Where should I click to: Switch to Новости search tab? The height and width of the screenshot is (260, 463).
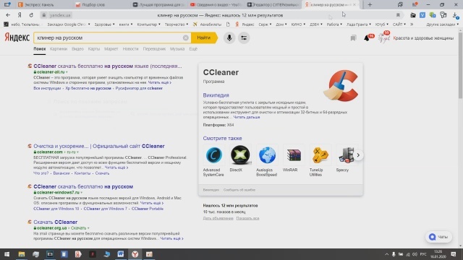point(130,49)
